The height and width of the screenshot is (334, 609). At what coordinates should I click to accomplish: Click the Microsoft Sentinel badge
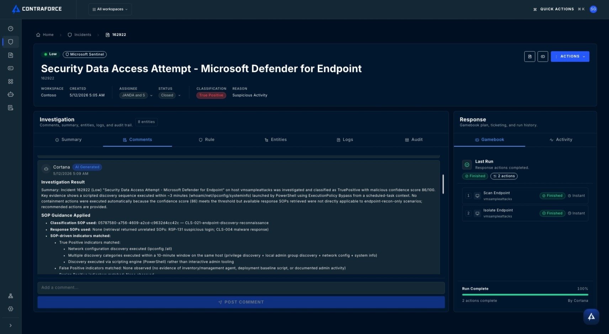[85, 54]
